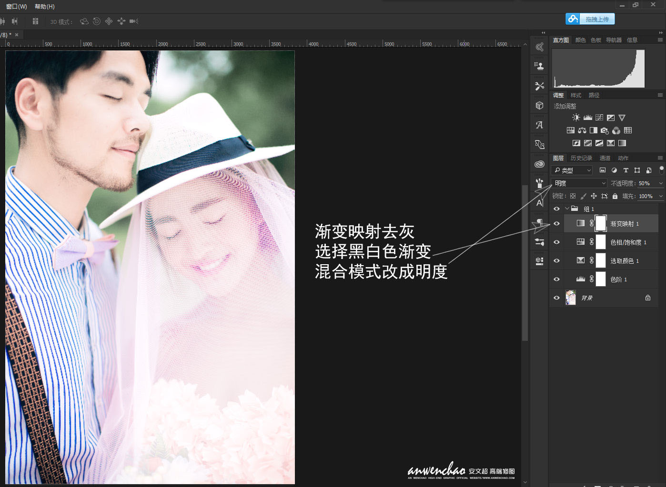Image resolution: width=666 pixels, height=487 pixels.
Task: Filter layers by pixel layers
Action: tap(603, 170)
